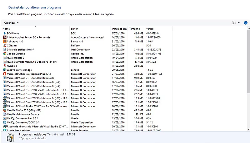Viewport: 250px width, 143px height.
Task: Click the Lenovo editor cell
Action: [x=75, y=70]
